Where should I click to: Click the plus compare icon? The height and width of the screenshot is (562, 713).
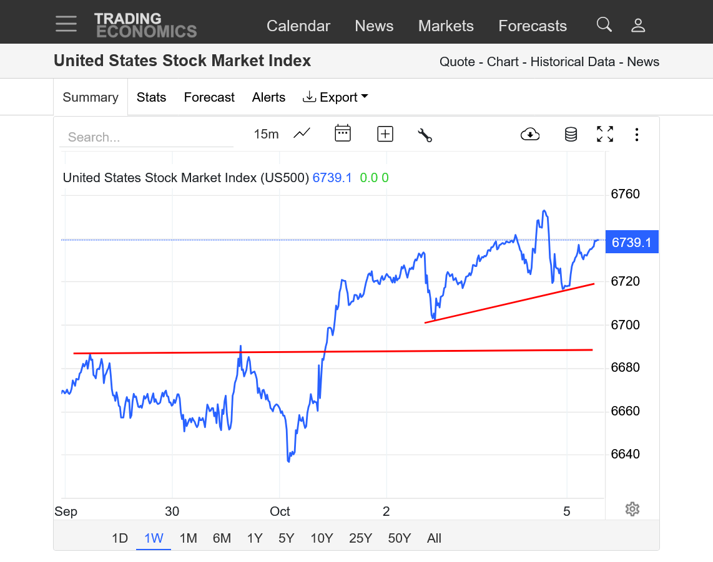385,133
